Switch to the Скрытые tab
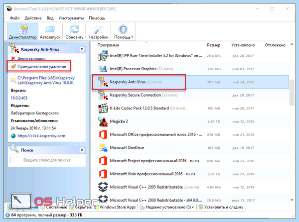Screen dimensions: 299x222 [x=81, y=207]
